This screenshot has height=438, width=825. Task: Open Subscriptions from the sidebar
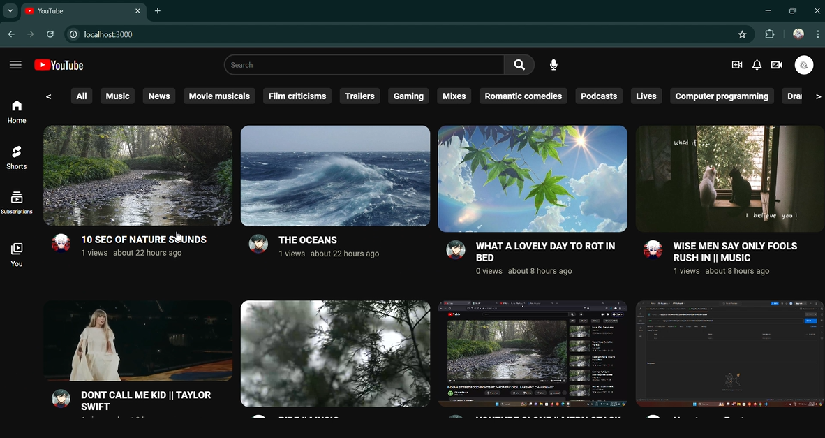[x=16, y=202]
